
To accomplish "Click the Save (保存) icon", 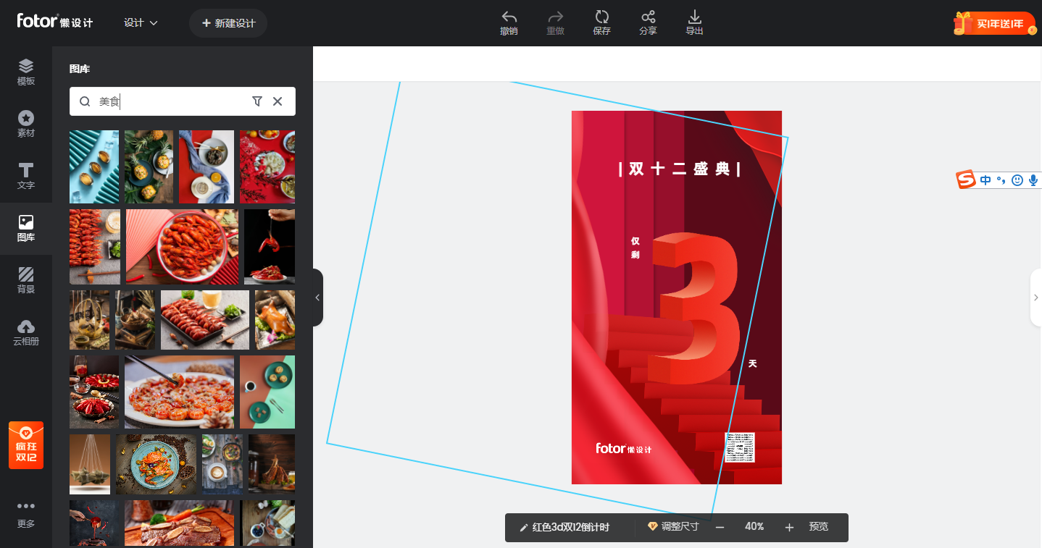I will pos(601,17).
